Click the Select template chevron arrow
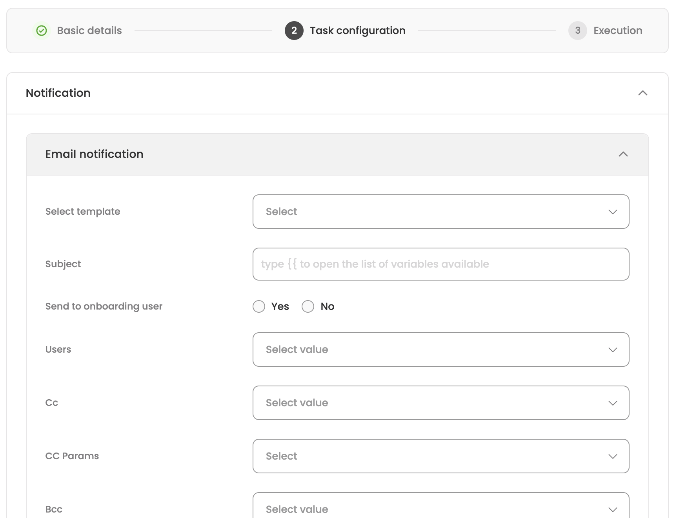 tap(613, 212)
